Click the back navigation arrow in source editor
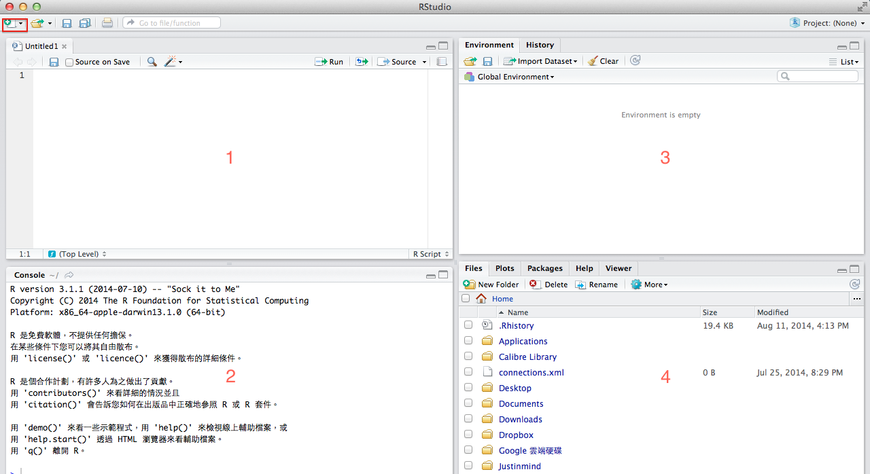870x474 pixels. coord(18,62)
